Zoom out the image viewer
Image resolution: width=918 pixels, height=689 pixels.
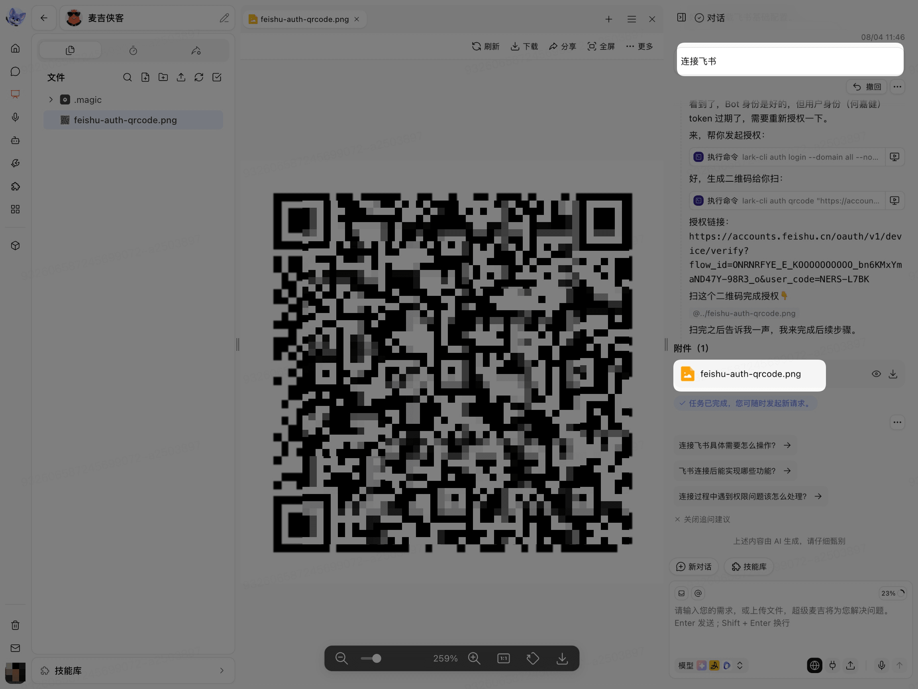pyautogui.click(x=341, y=658)
